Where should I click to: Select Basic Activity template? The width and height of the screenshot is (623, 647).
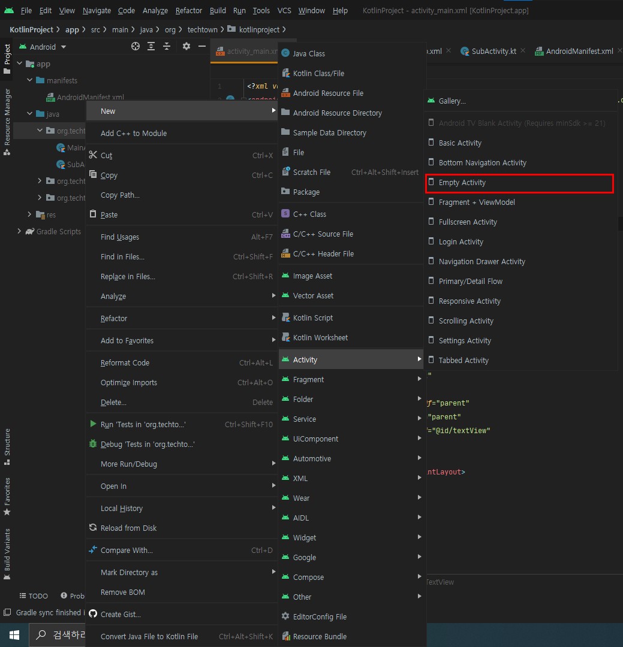click(520, 143)
